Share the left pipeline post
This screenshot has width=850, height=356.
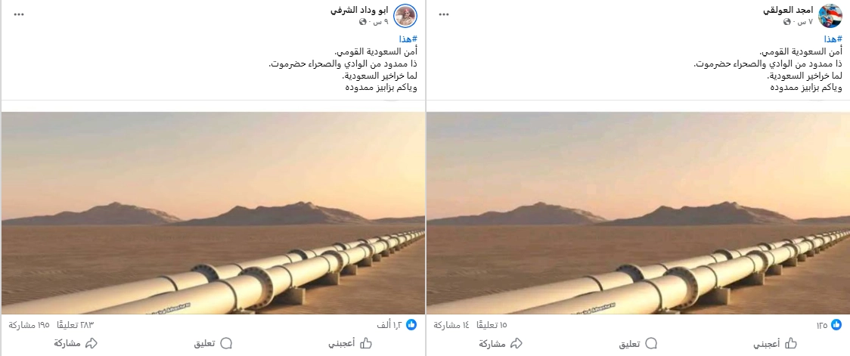click(x=76, y=343)
